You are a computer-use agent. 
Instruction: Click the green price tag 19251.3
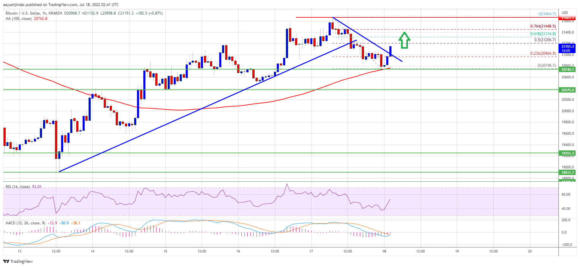pos(568,153)
